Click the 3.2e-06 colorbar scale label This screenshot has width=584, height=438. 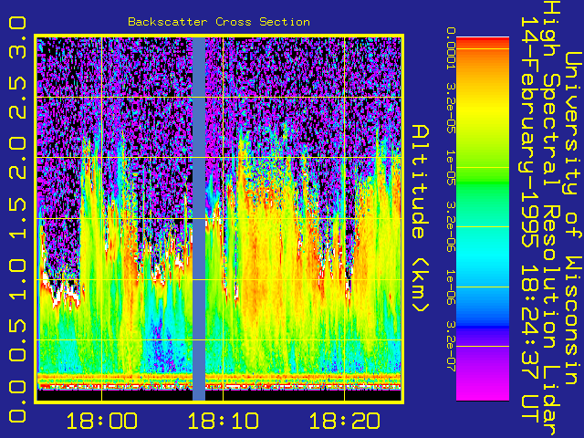(451, 227)
